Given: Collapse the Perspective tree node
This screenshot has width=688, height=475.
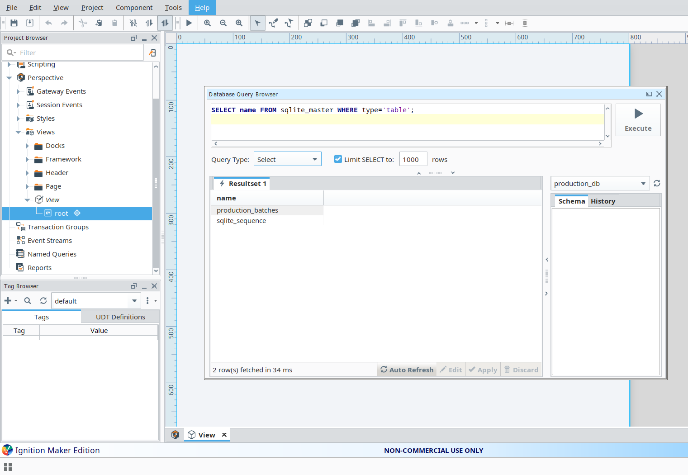Looking at the screenshot, I should coord(9,78).
